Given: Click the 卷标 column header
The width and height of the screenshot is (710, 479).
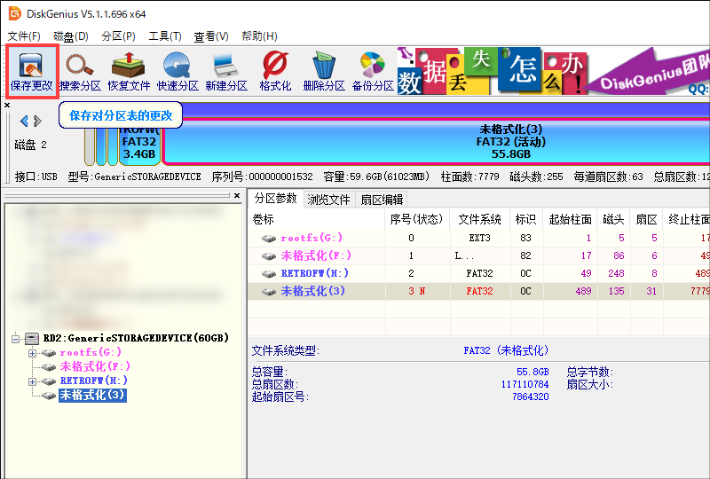Looking at the screenshot, I should 317,219.
